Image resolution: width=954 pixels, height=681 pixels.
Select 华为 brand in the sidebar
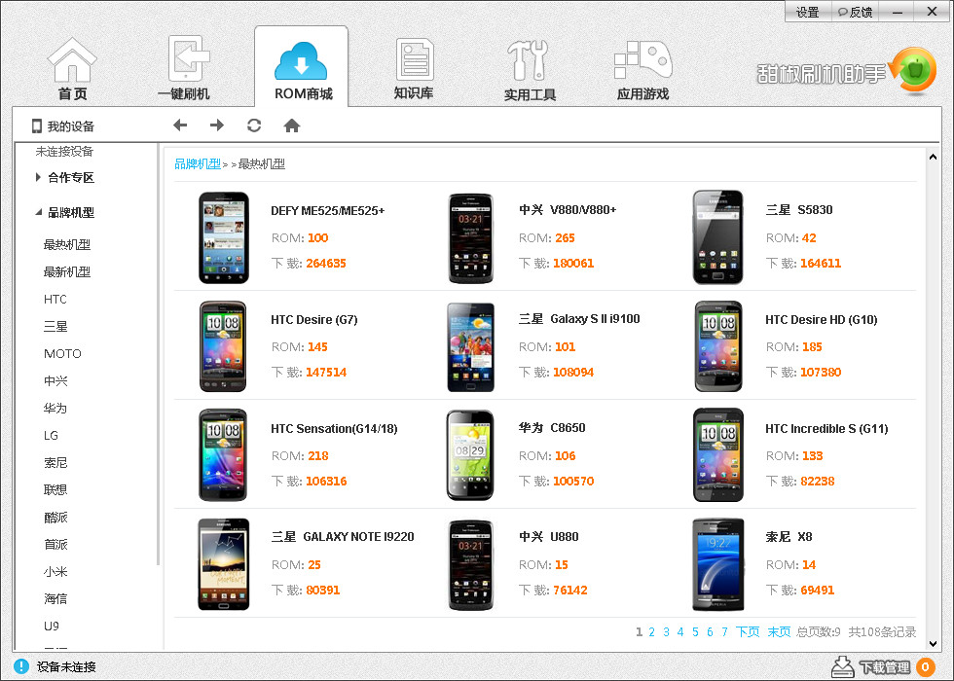[x=55, y=408]
